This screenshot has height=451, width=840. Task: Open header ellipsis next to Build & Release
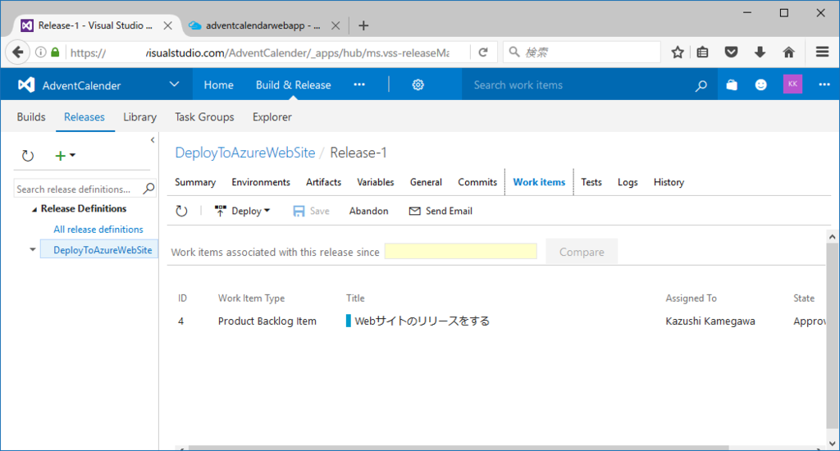coord(359,84)
